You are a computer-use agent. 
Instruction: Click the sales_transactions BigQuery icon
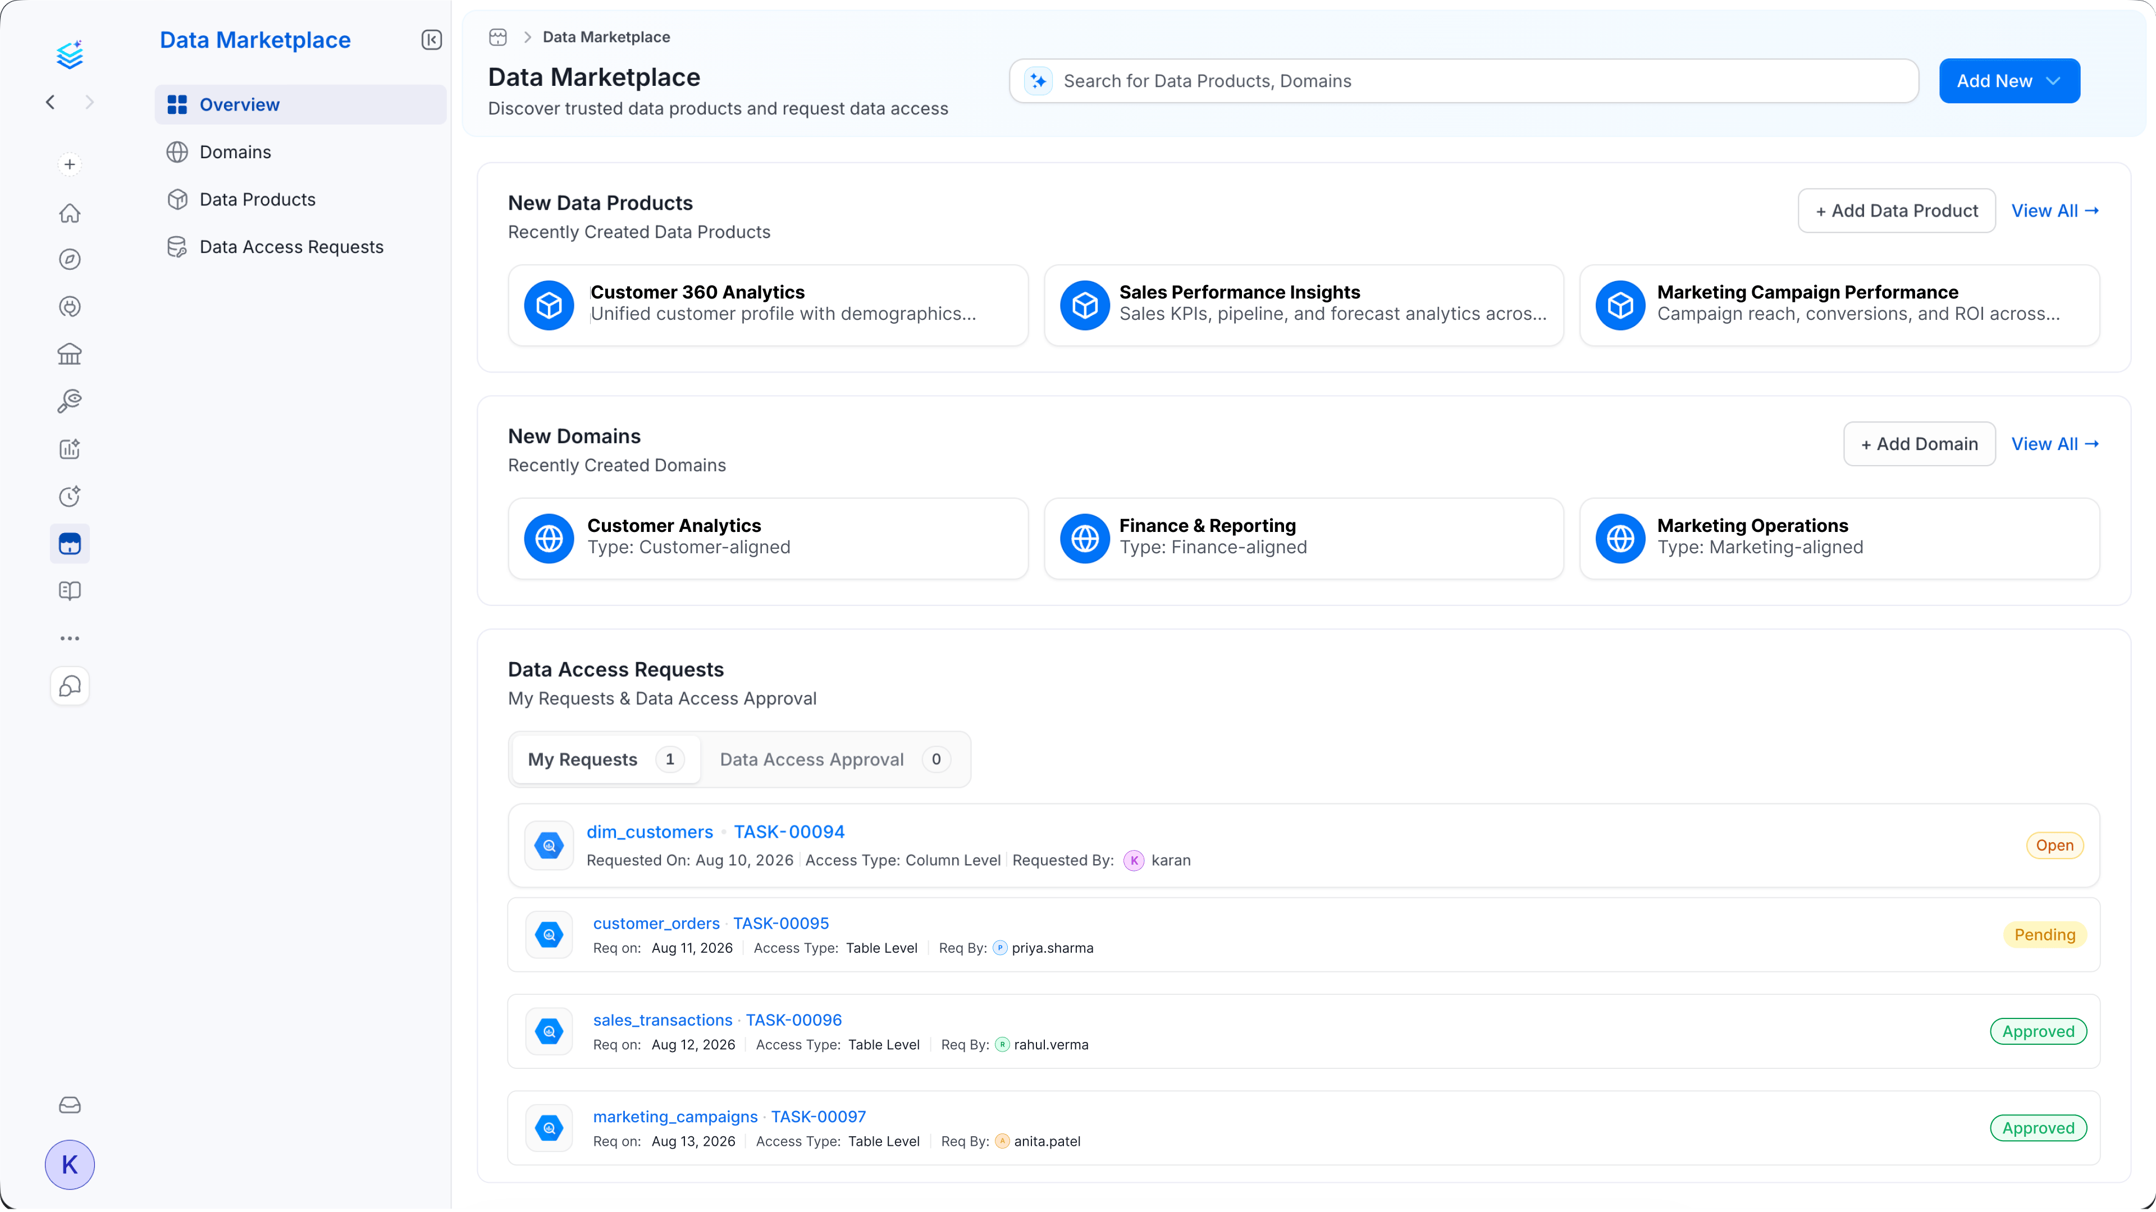pos(549,1031)
